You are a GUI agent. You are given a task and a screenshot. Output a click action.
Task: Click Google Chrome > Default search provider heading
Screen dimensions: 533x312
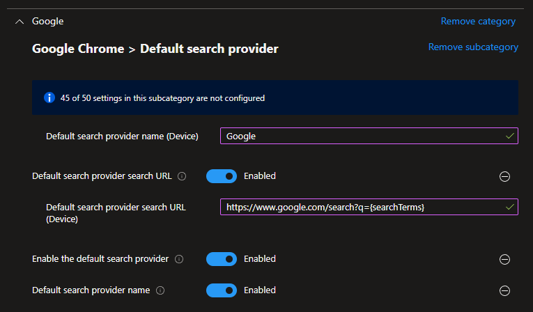click(x=155, y=49)
